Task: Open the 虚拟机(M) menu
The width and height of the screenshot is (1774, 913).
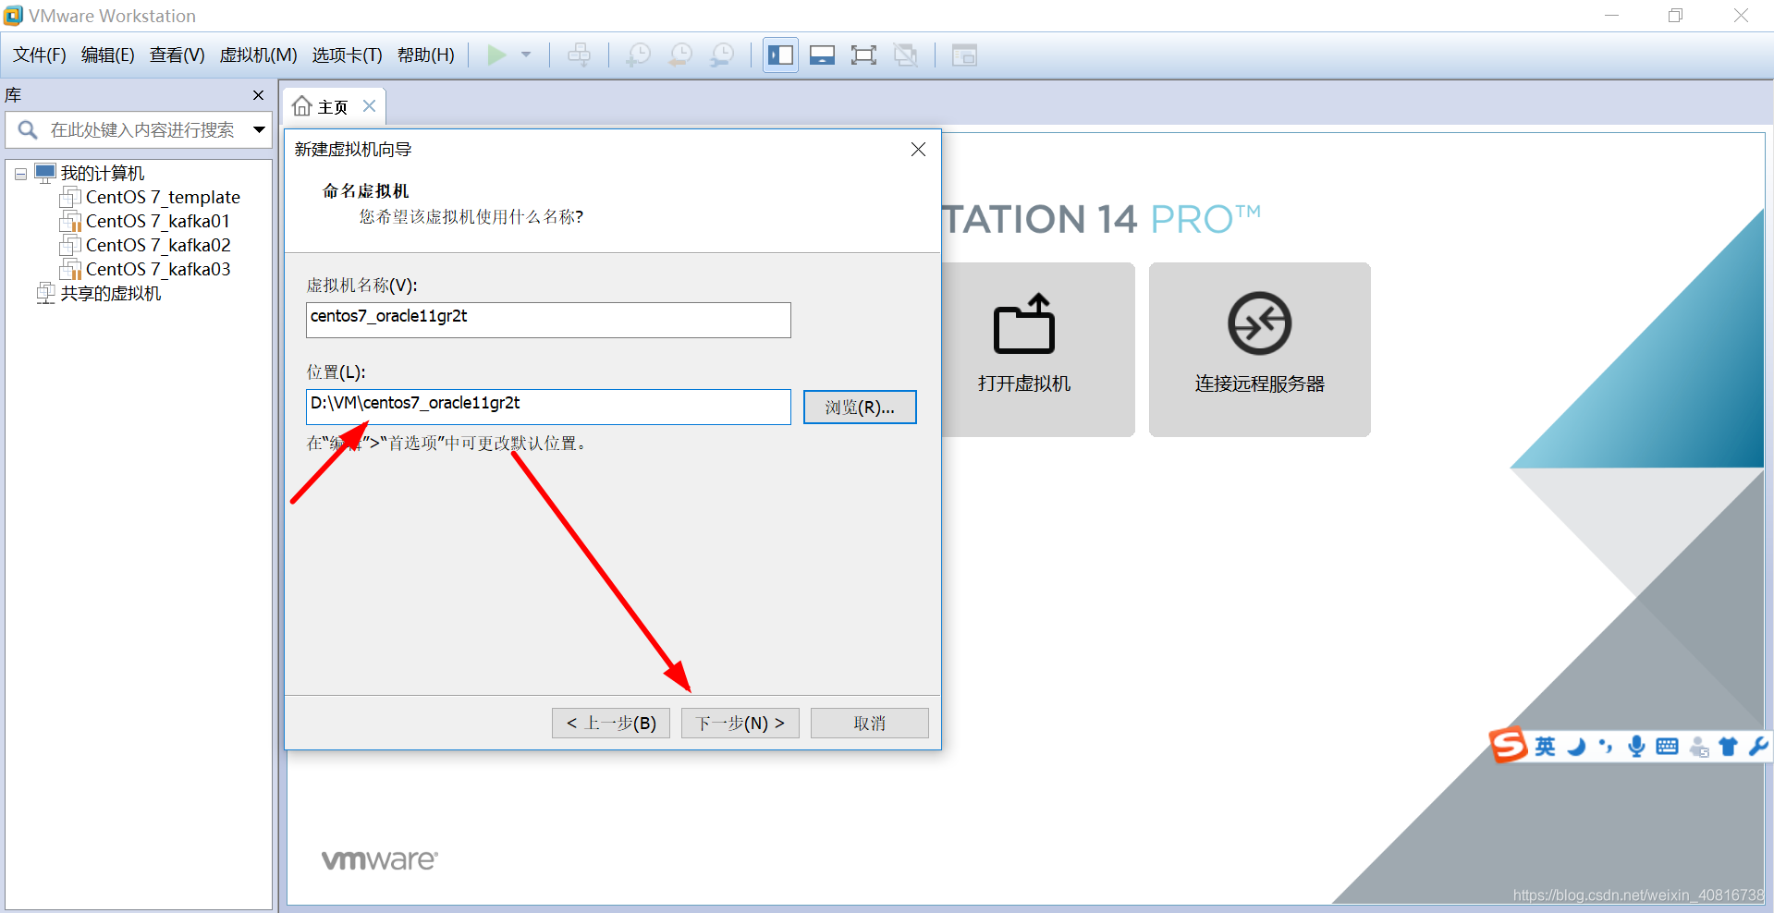Action: (258, 55)
